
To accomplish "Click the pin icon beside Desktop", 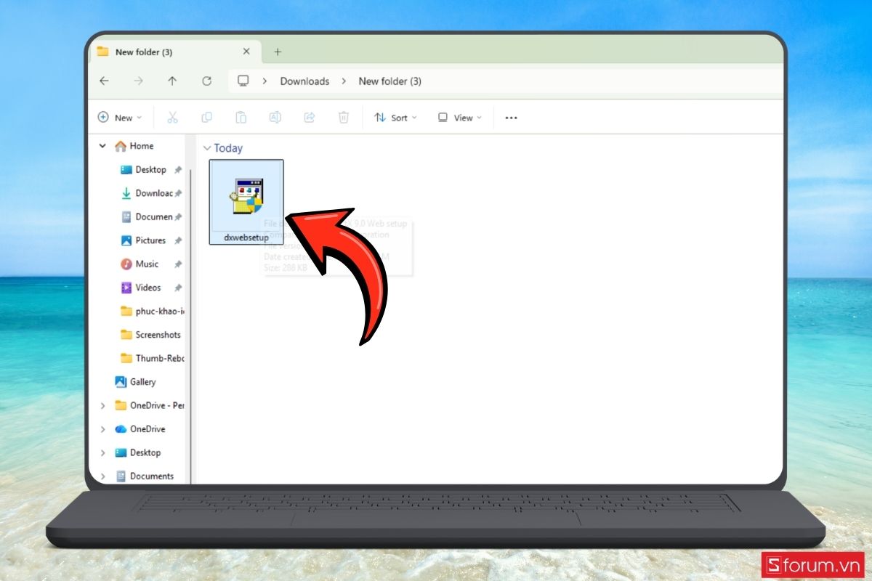I will (178, 170).
